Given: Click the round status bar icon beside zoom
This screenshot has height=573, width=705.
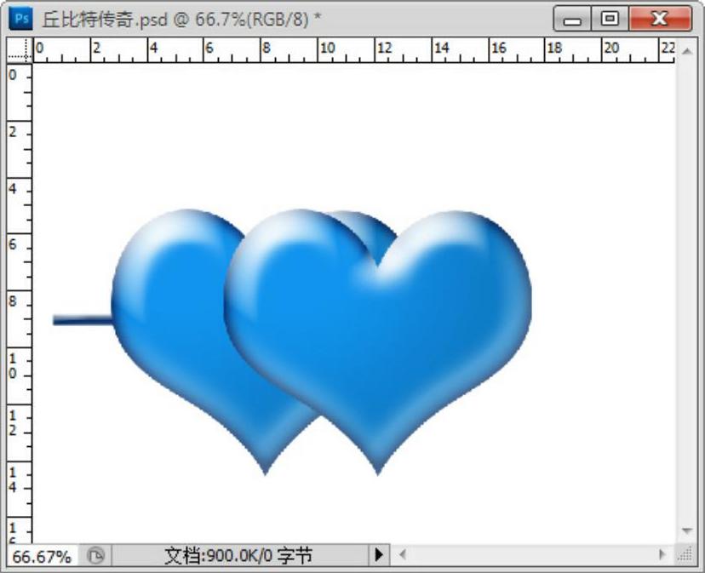Looking at the screenshot, I should click(x=96, y=556).
